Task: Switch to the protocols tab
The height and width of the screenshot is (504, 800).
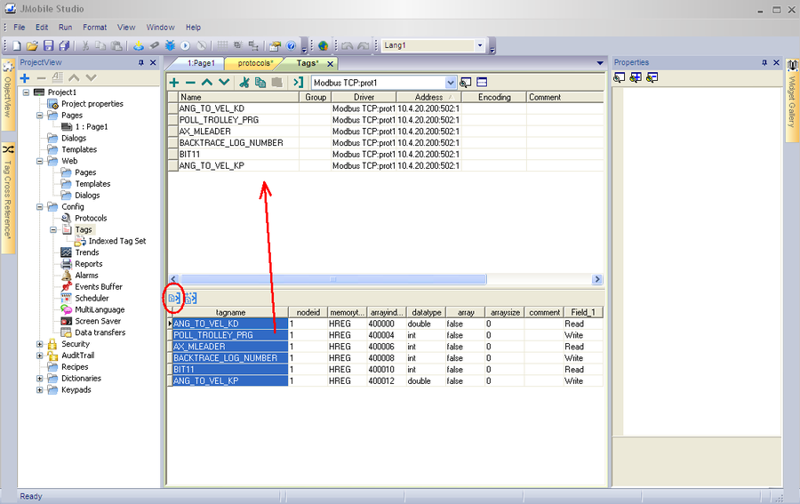Action: (254, 63)
